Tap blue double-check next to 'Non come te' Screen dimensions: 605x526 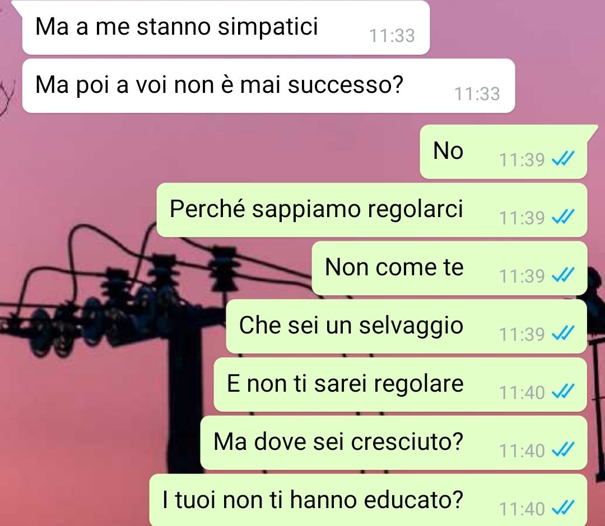coord(563,275)
